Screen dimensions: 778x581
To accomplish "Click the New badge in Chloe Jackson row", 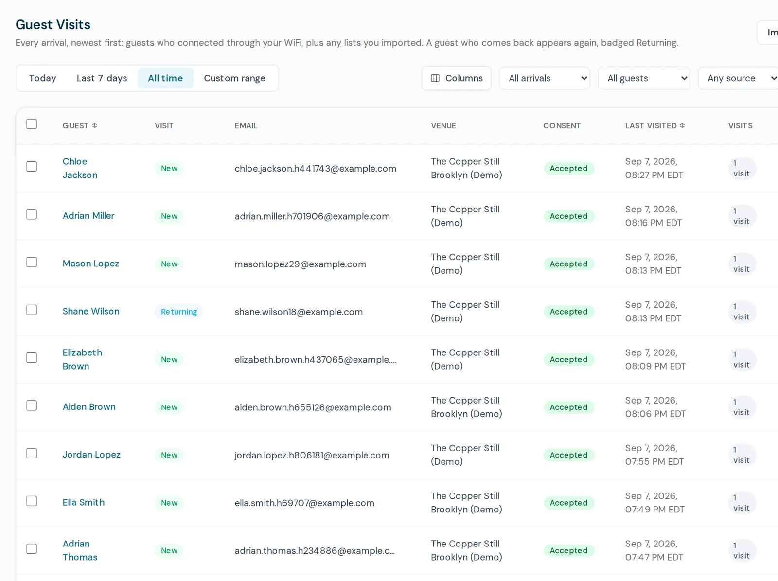I will pos(169,168).
